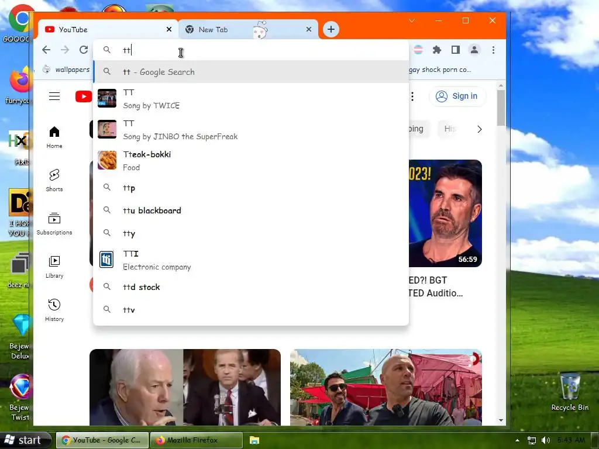Close the YouTube tab
Viewport: 599px width, 449px height.
169,29
